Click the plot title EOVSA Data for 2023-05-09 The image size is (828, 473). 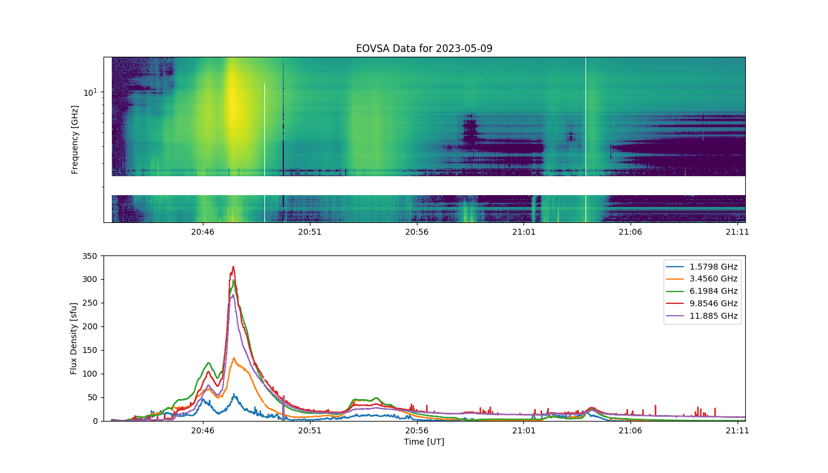tap(424, 48)
